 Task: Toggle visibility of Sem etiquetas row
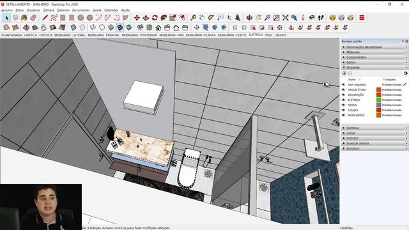(343, 84)
